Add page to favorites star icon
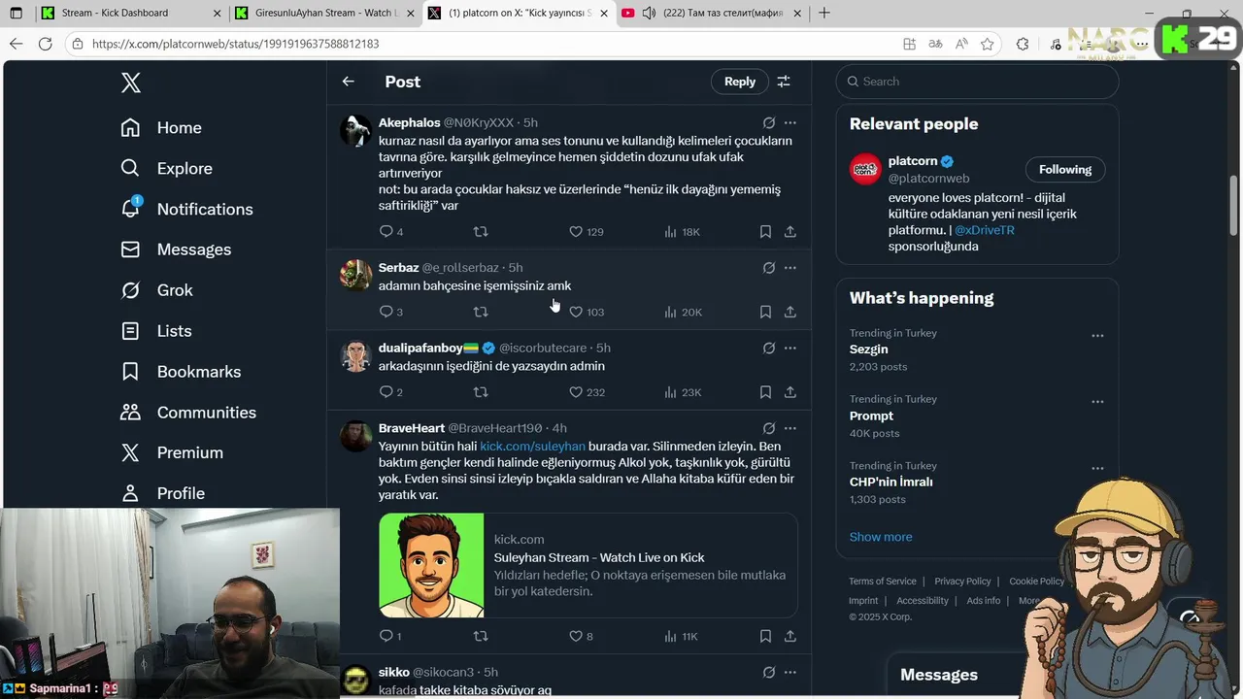 pyautogui.click(x=987, y=44)
